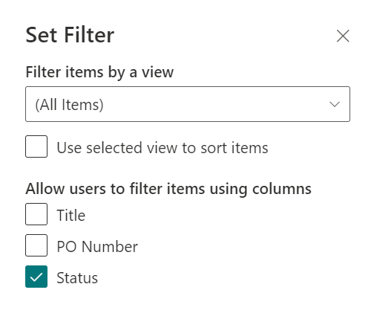374x313 pixels.
Task: Focus the view selection combo box field
Action: click(x=188, y=104)
